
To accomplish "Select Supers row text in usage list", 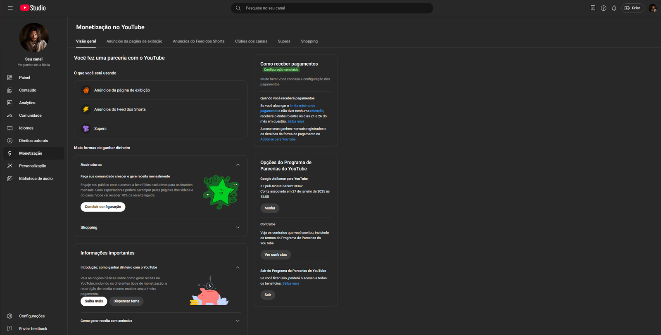I will tap(100, 129).
